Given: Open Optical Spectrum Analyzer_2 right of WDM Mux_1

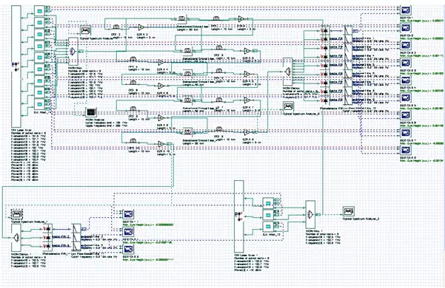Looking at the screenshot, I should click(x=348, y=211).
